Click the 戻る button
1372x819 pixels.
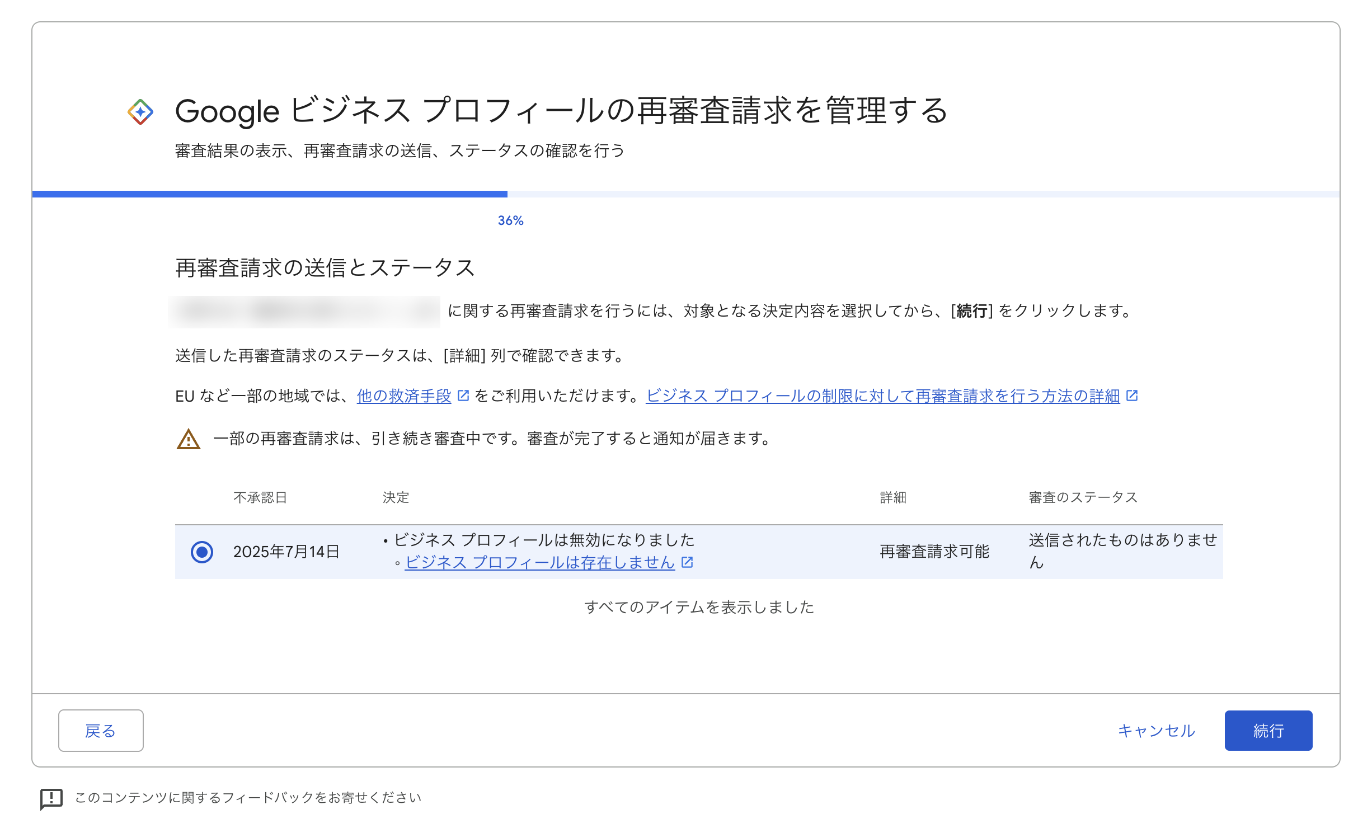101,731
